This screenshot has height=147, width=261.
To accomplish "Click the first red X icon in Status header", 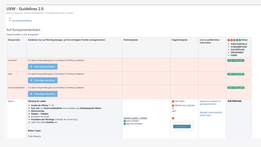I will point(229,40).
